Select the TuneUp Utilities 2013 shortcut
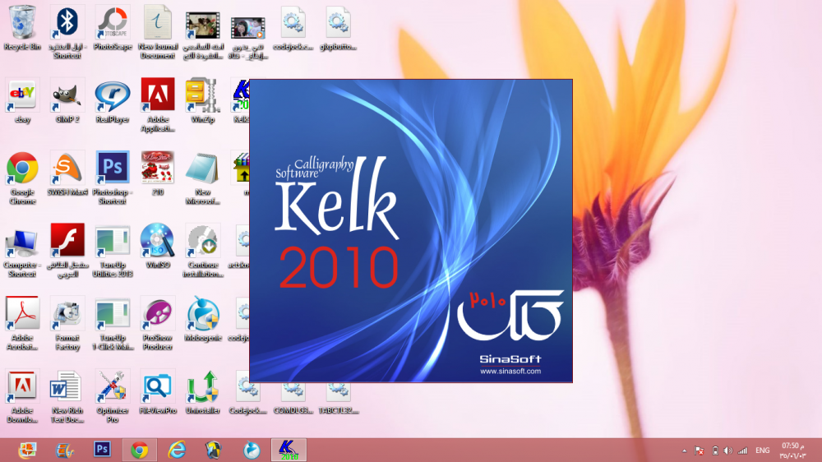The image size is (822, 462). pyautogui.click(x=112, y=242)
